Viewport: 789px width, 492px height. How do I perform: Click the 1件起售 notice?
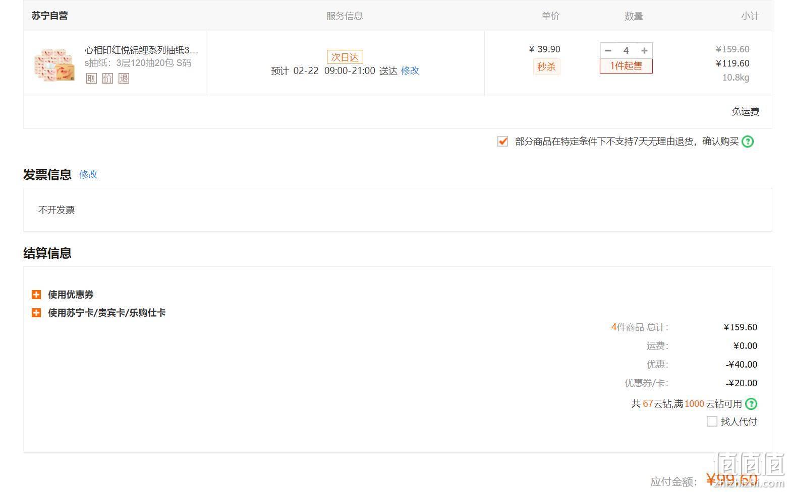click(626, 66)
